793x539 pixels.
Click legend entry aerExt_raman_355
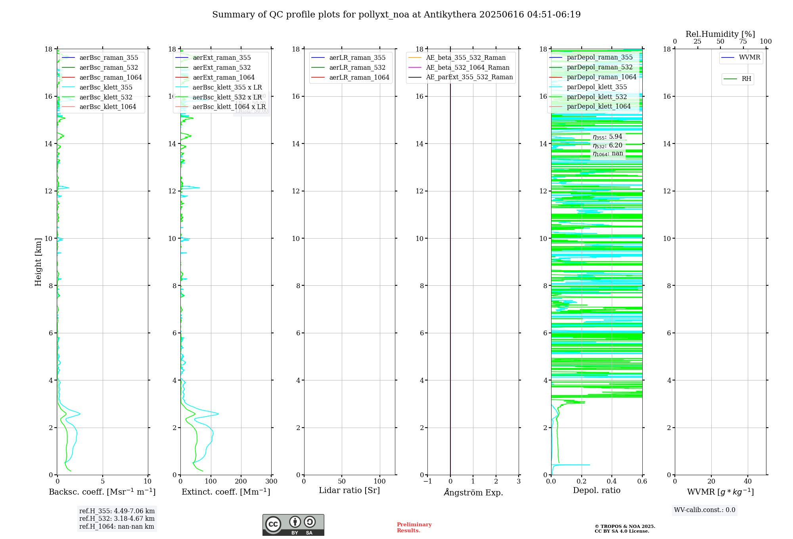pyautogui.click(x=213, y=58)
